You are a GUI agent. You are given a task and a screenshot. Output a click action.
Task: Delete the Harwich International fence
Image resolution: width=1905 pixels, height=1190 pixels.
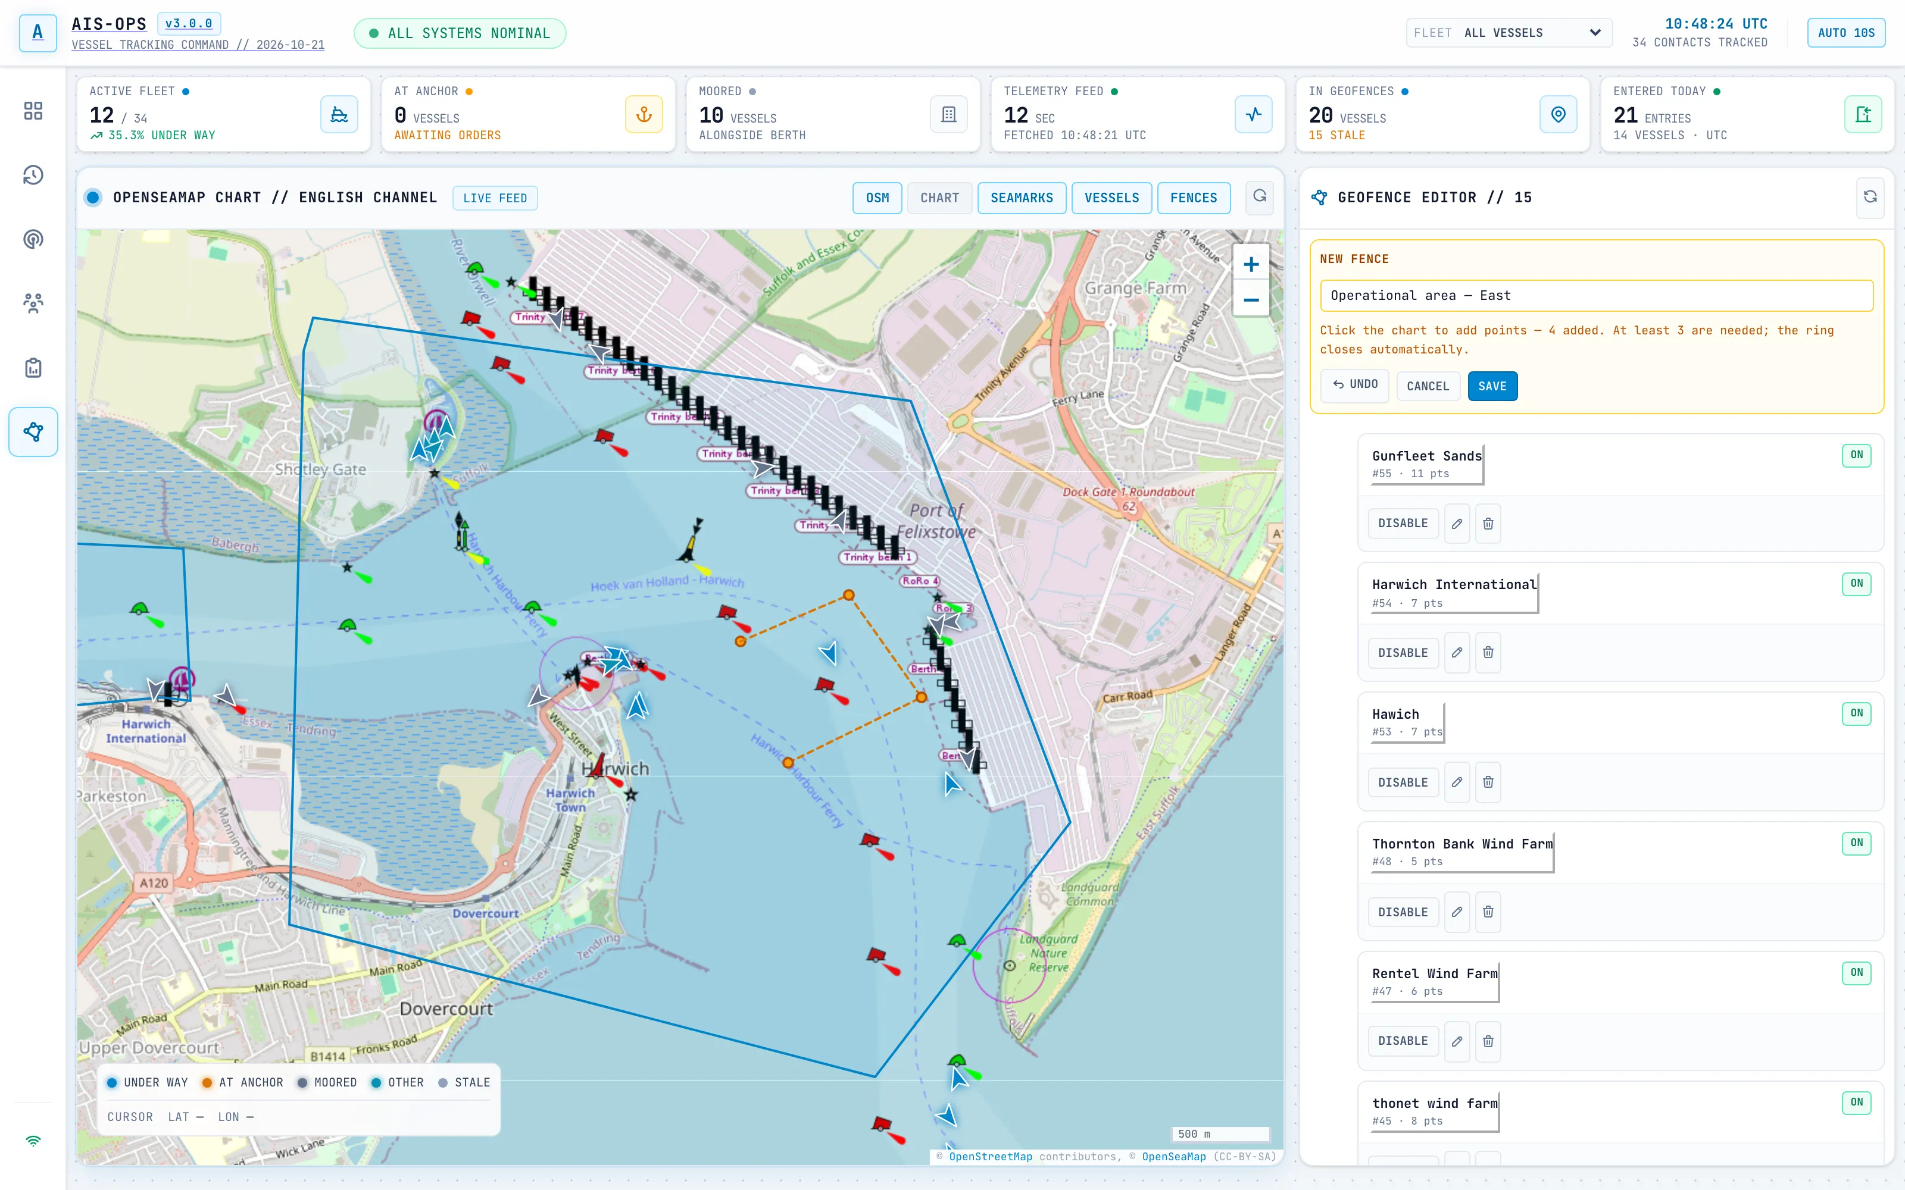1488,653
